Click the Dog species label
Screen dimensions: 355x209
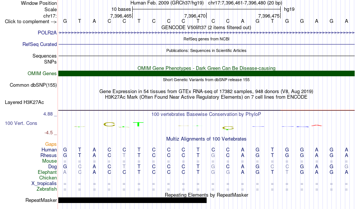click(x=52, y=167)
